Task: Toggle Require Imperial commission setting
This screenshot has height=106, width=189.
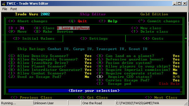Action: 137,70
